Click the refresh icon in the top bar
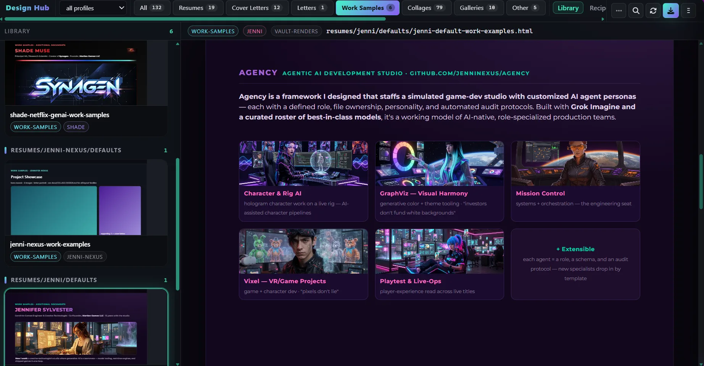The height and width of the screenshot is (366, 704). 653,11
